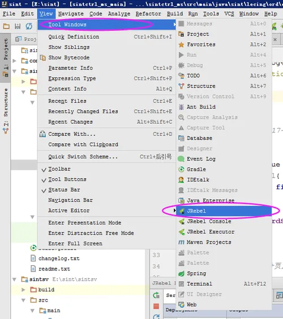
Task: Open 1: Project sidebar tool button
Action: coord(6,58)
